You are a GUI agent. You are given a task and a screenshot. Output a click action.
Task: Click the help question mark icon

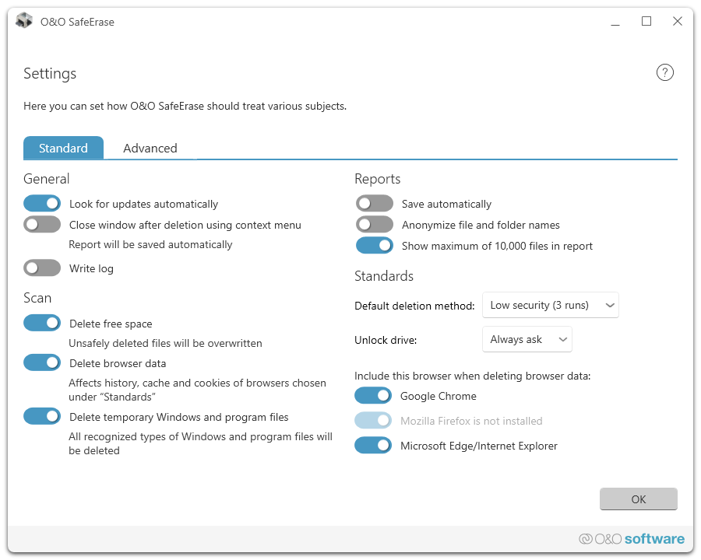(x=664, y=73)
